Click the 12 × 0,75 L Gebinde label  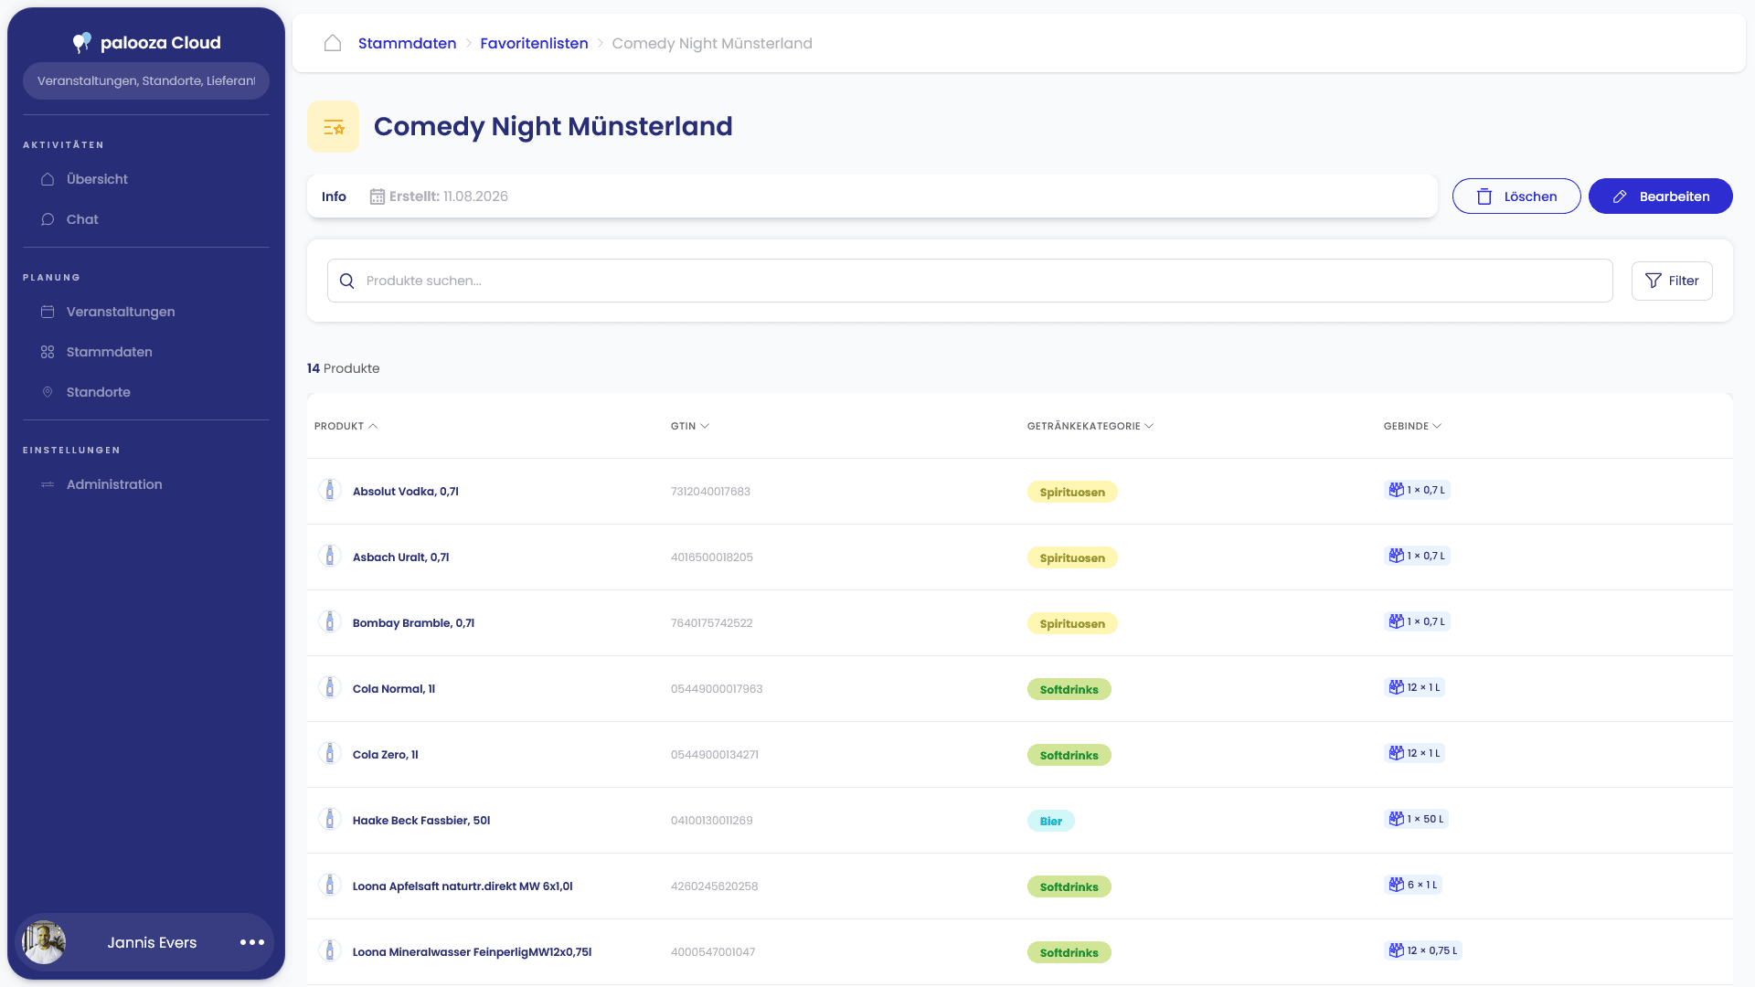1423,950
